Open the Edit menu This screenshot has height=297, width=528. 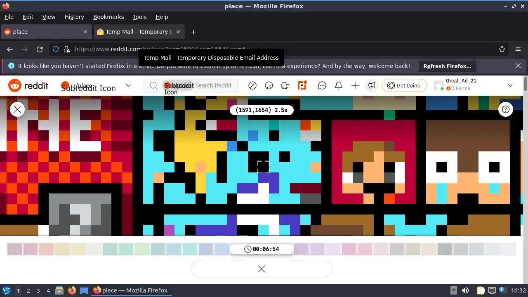click(x=28, y=17)
